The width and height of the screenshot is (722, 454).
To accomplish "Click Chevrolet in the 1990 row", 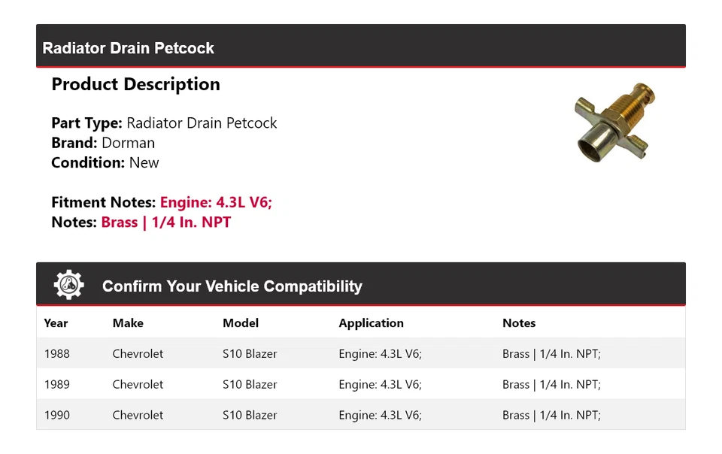I will point(138,416).
